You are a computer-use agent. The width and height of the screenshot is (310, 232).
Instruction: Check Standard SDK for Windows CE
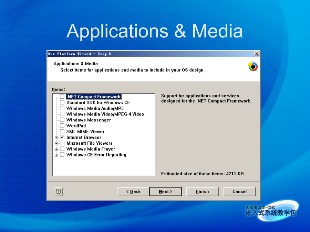click(x=62, y=102)
